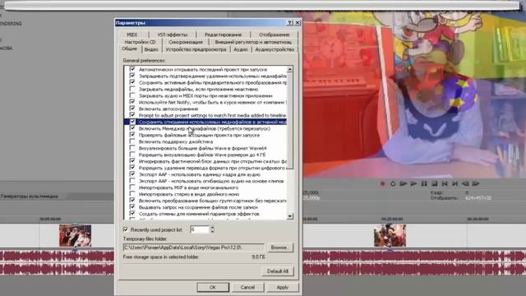The width and height of the screenshot is (526, 296).
Task: Enable 'Закрывать медиафайлы, если приложение неактивно'
Action: pyautogui.click(x=132, y=89)
